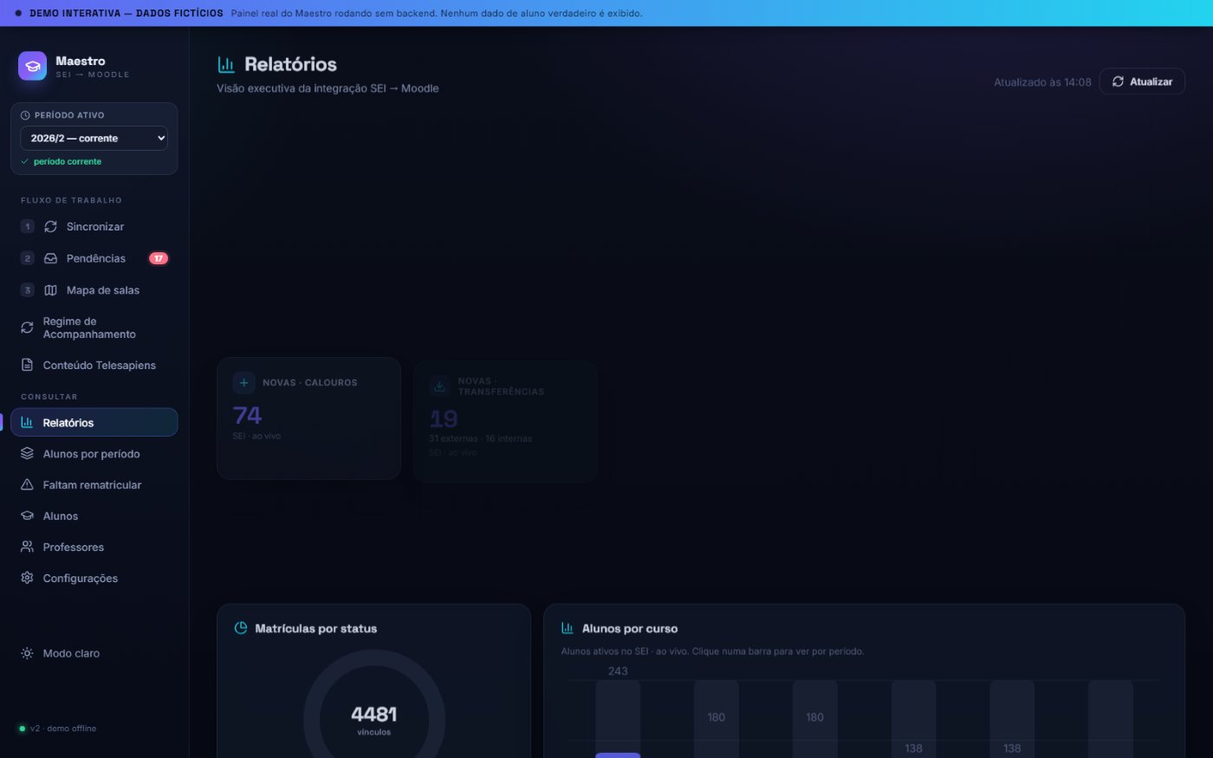Click the bar chart icon beside the Relatórios heading
The width and height of the screenshot is (1213, 758).
(x=226, y=64)
